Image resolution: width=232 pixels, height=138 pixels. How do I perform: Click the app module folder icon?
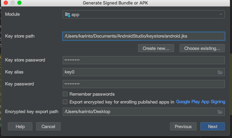(67, 15)
